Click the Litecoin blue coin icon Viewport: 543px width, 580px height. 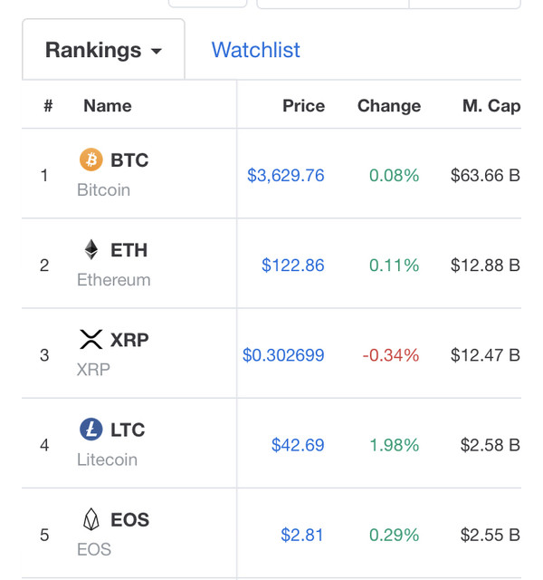(x=90, y=429)
